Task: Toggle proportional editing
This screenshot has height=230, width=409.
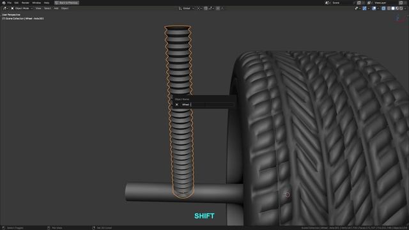Action: [x=218, y=8]
